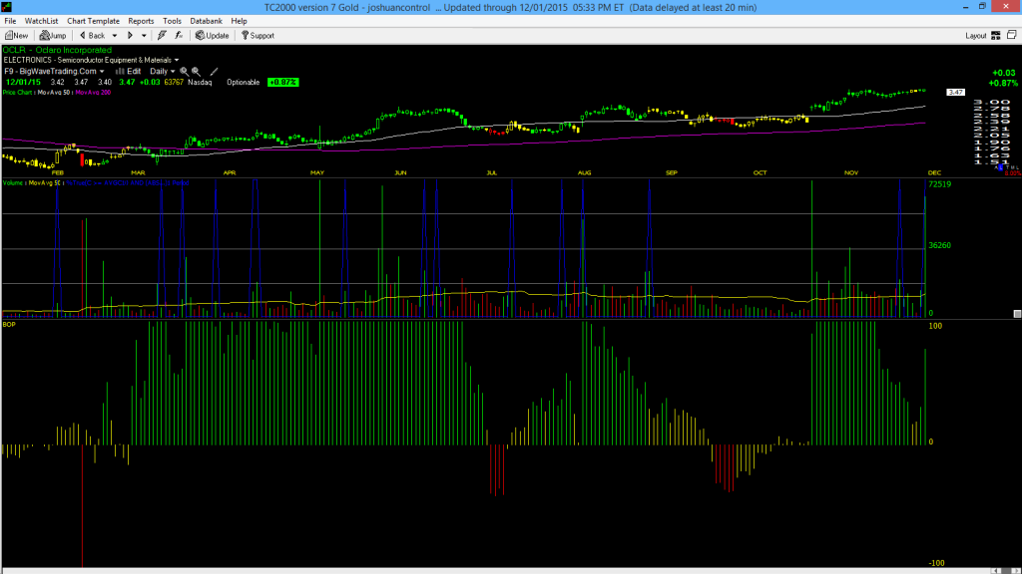Open the WatchList menu

click(x=41, y=21)
